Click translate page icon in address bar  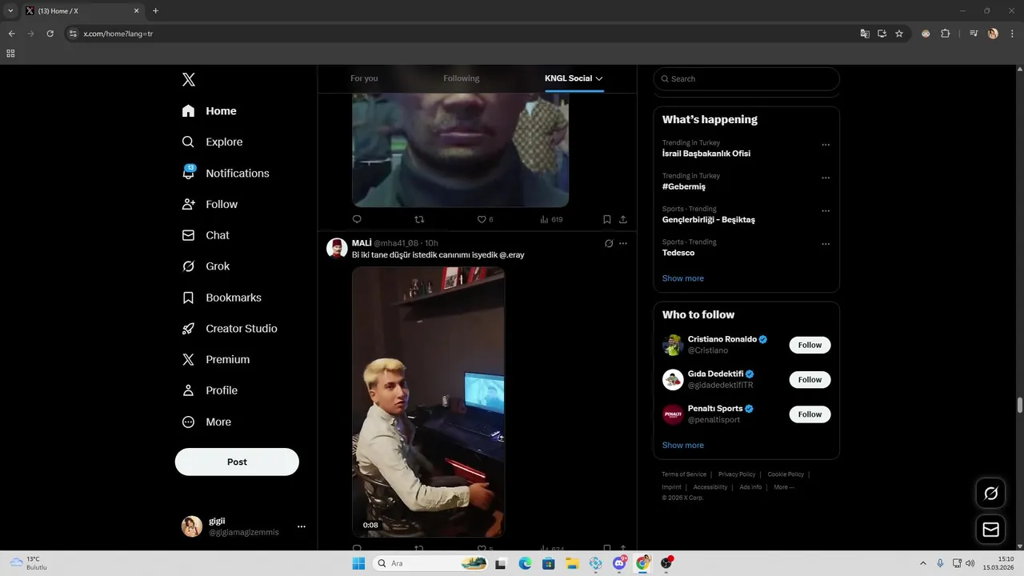(865, 34)
